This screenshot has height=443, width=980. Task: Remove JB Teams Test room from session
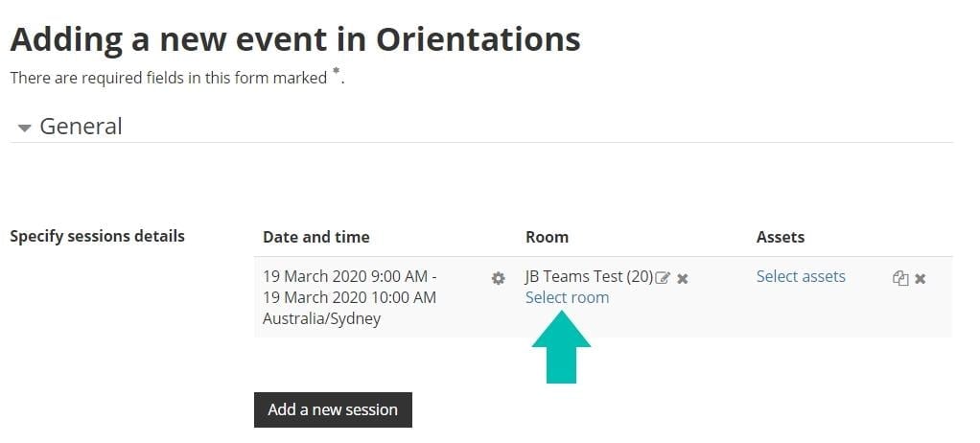pos(683,278)
